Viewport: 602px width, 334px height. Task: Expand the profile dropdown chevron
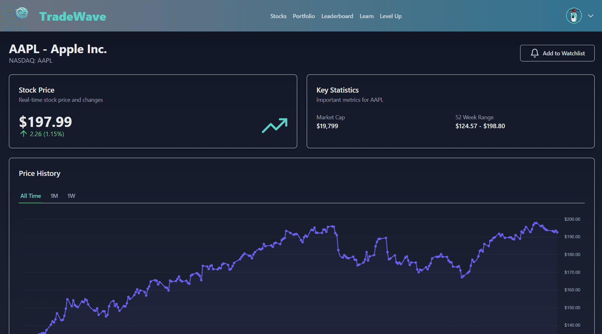(x=591, y=16)
